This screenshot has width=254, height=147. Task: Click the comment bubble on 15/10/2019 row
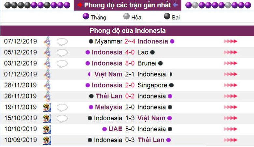click(x=62, y=118)
